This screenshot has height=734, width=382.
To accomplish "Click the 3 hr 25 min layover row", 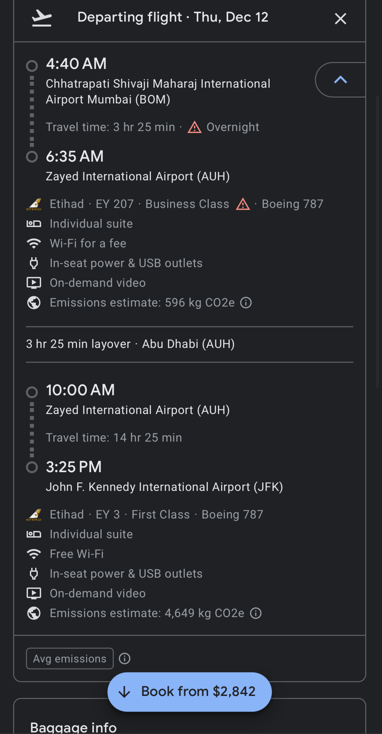I will click(x=190, y=344).
